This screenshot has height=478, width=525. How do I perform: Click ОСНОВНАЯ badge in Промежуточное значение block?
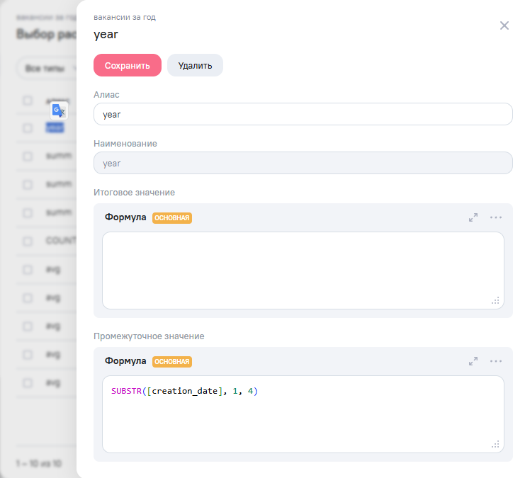point(172,362)
